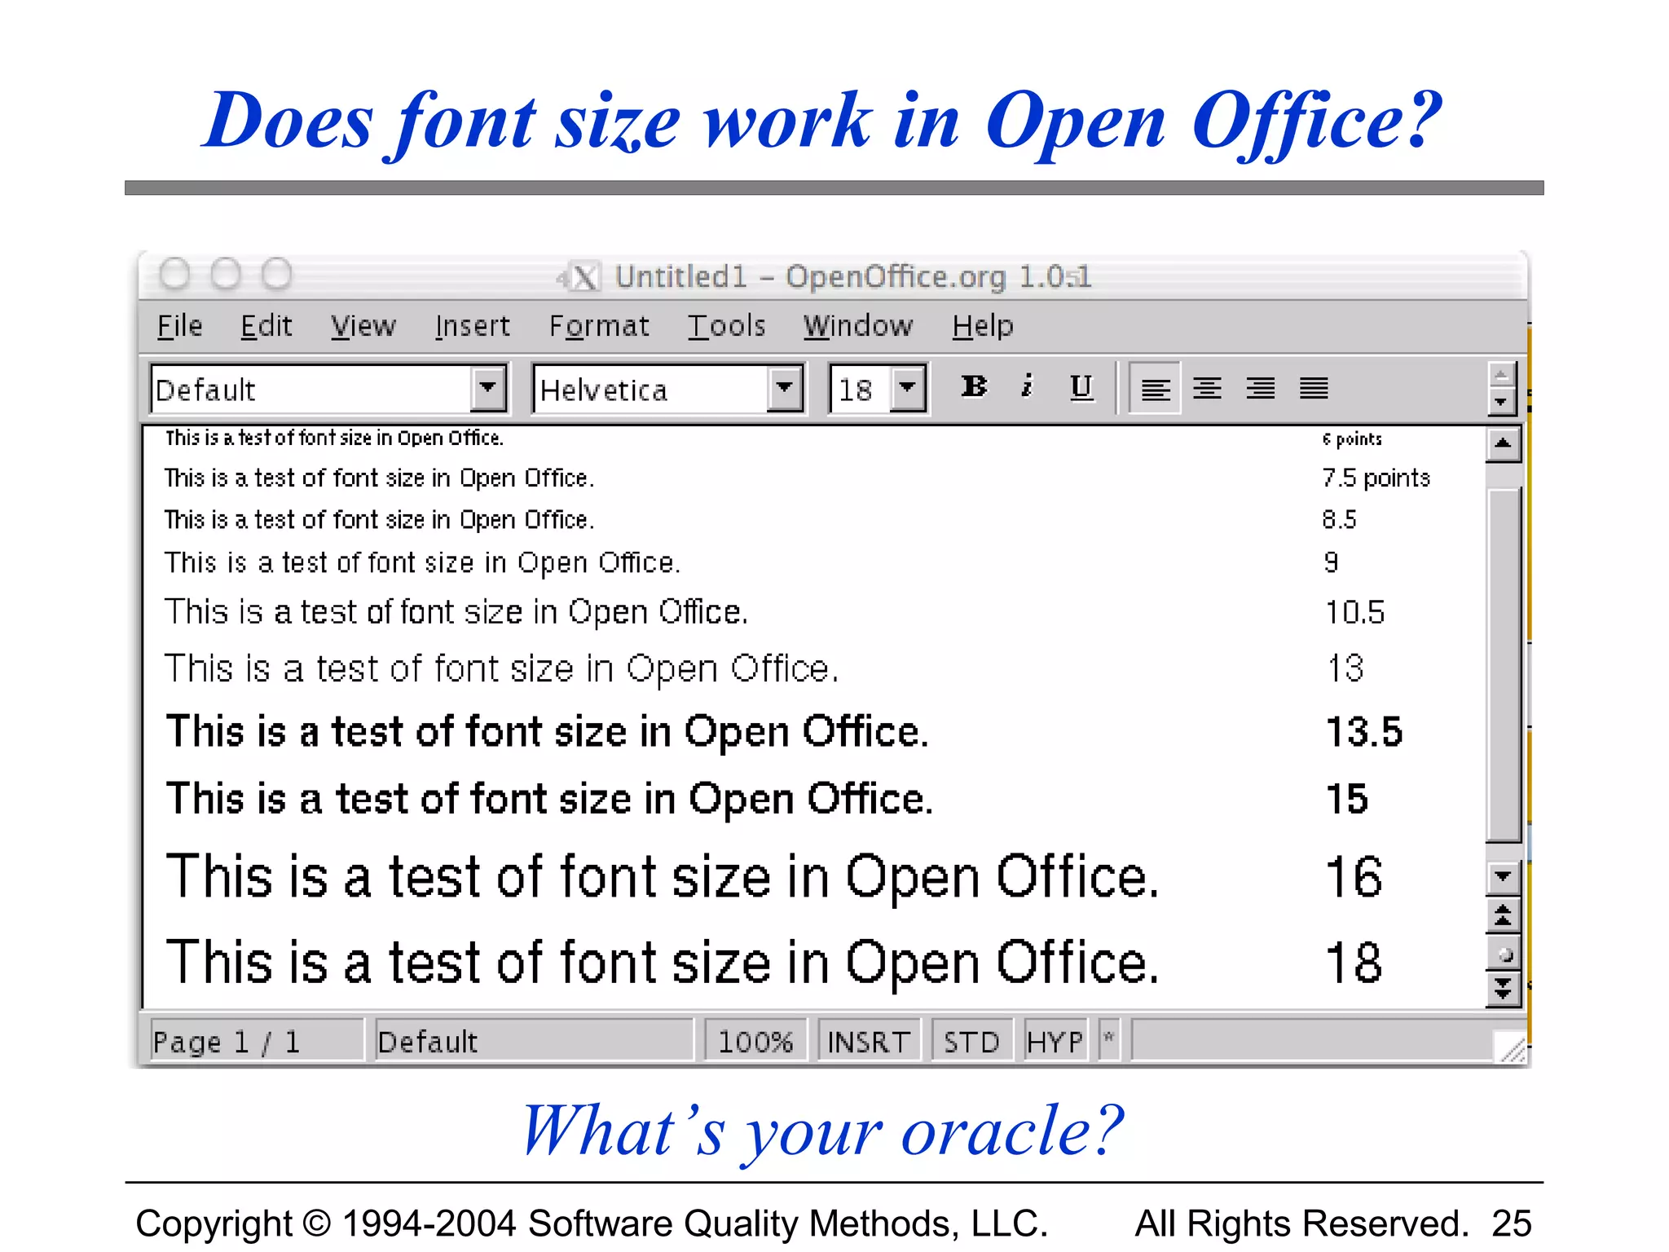Screen dimensions: 1669x1252
Task: Click the Default paragraph style field
Action: click(x=311, y=390)
